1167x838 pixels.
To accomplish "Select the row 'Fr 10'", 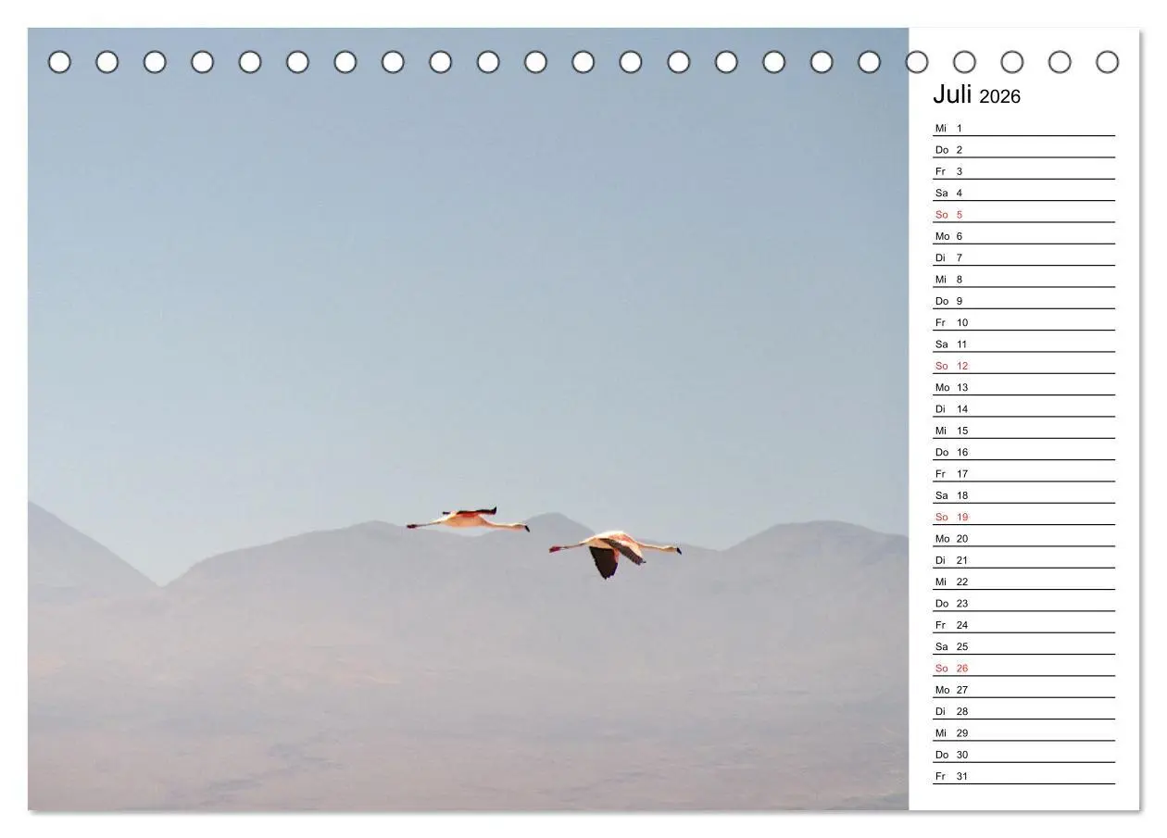I will (x=1023, y=322).
